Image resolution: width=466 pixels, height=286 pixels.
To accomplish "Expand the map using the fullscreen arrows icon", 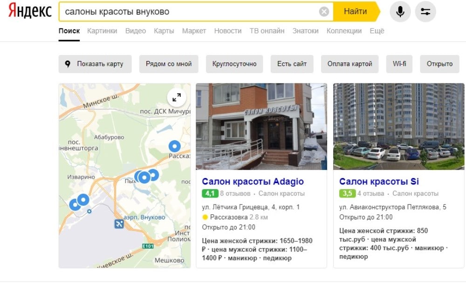I will (176, 98).
